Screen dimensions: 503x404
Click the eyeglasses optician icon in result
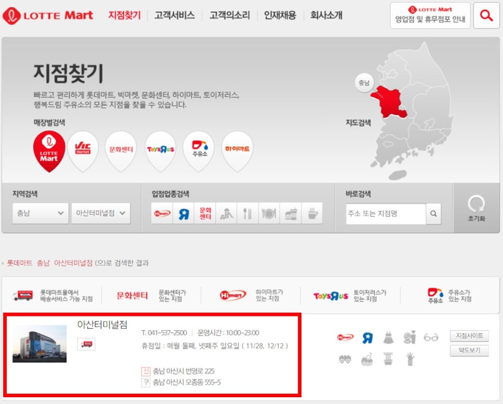coord(431,337)
